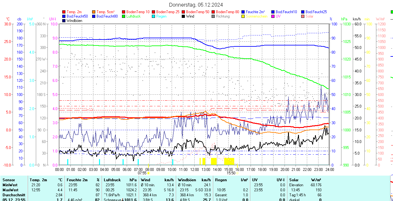
Task: Click the orange Temp. 5cm legend swatch
Action: tap(94, 12)
